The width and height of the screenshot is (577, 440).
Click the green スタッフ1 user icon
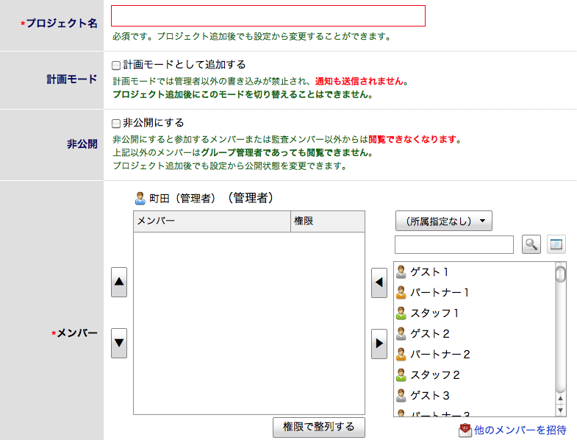401,313
